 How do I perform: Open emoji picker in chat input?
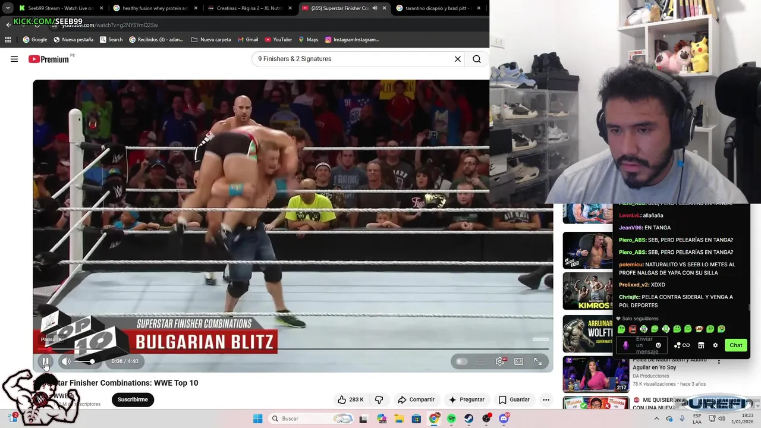coord(658,345)
